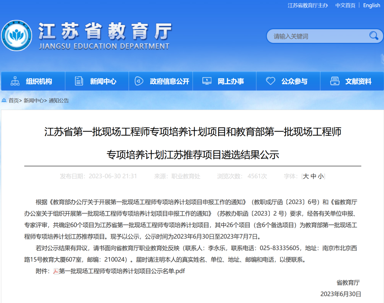Screen dimensions: 384x303
Task: Click the home icon in breadcrumb
Action: tap(4, 100)
